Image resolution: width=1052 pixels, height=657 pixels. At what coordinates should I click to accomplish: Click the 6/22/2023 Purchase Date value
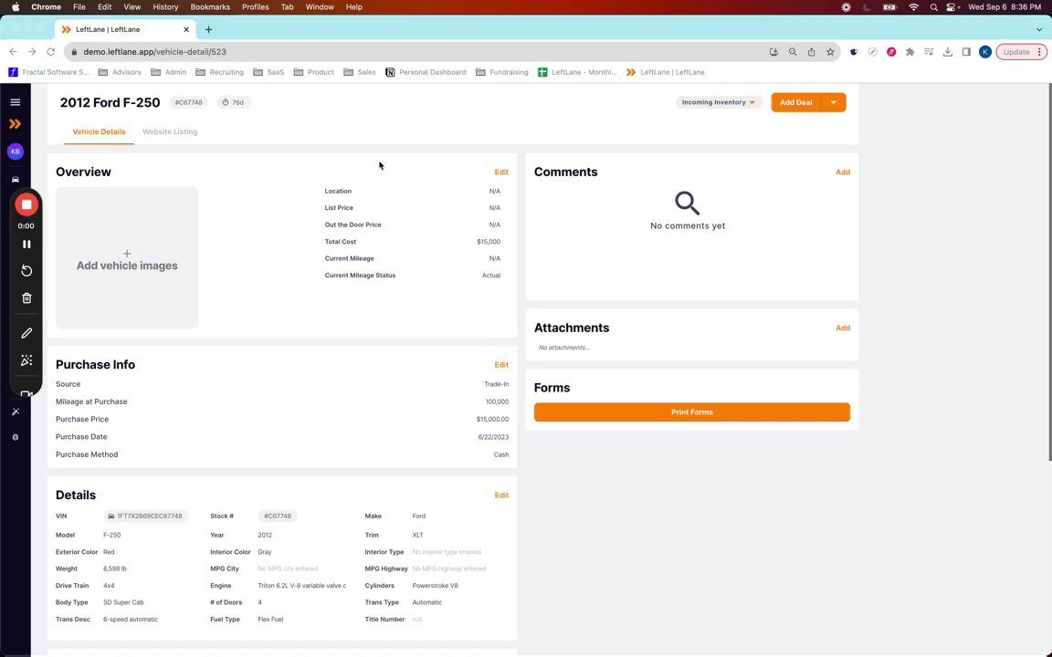point(493,437)
